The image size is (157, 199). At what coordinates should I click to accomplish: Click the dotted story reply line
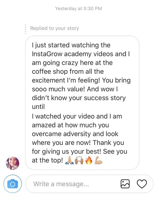[26, 29]
